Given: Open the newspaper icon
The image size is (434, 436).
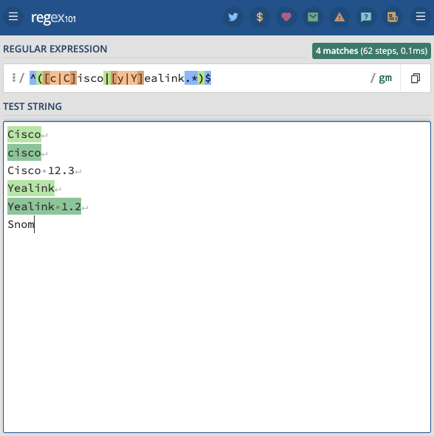Looking at the screenshot, I should [x=393, y=17].
